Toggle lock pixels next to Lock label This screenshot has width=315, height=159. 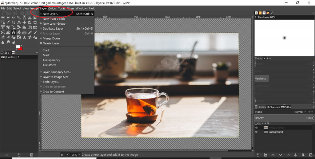(x=263, y=123)
